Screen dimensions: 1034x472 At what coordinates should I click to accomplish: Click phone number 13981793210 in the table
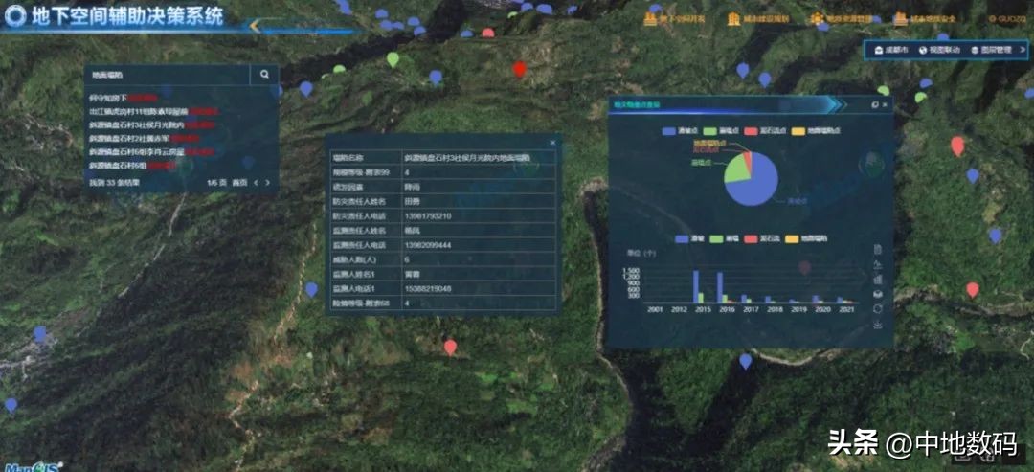click(429, 216)
